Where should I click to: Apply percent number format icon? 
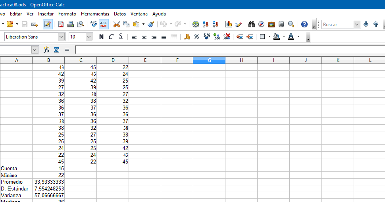(197, 37)
